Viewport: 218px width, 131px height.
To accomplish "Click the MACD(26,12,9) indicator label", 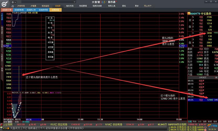I will tap(18, 92).
